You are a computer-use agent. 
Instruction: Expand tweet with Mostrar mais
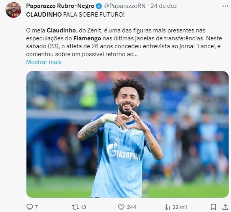point(44,62)
